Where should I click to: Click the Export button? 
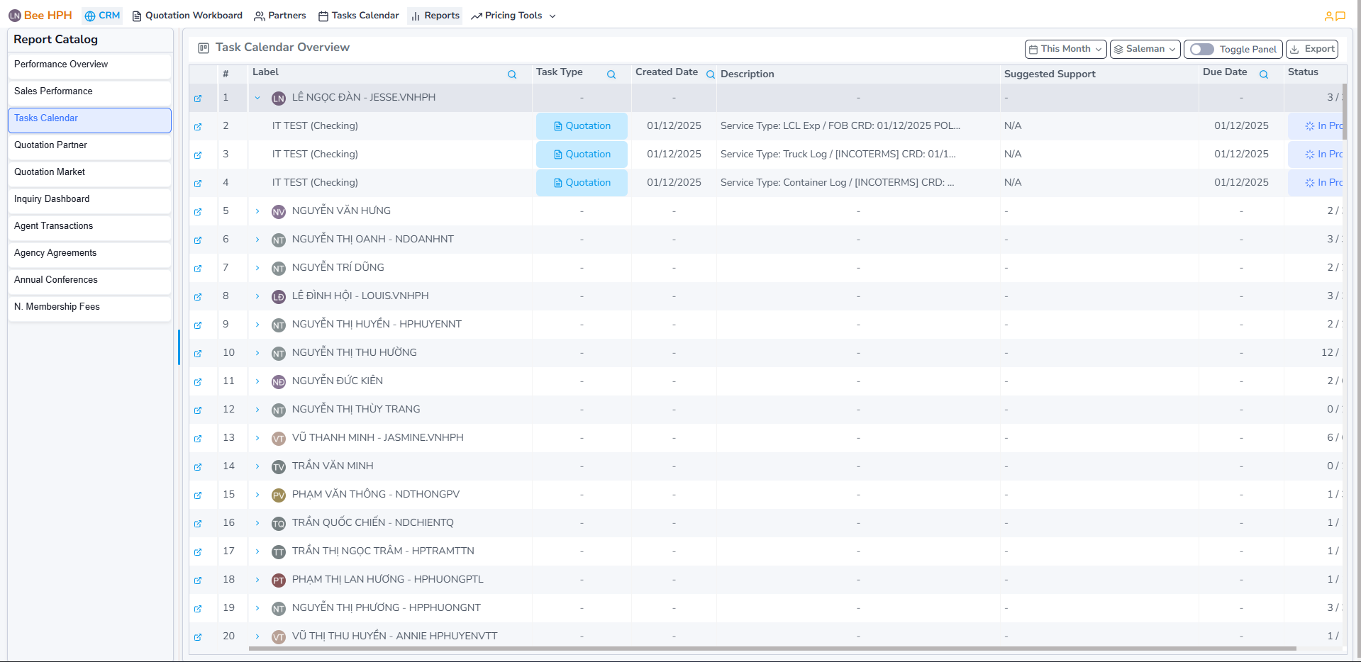point(1311,49)
